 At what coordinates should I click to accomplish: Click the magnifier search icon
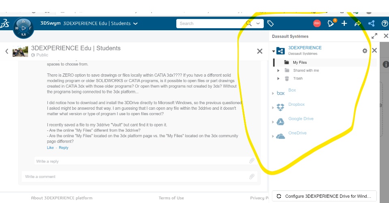tap(249, 23)
